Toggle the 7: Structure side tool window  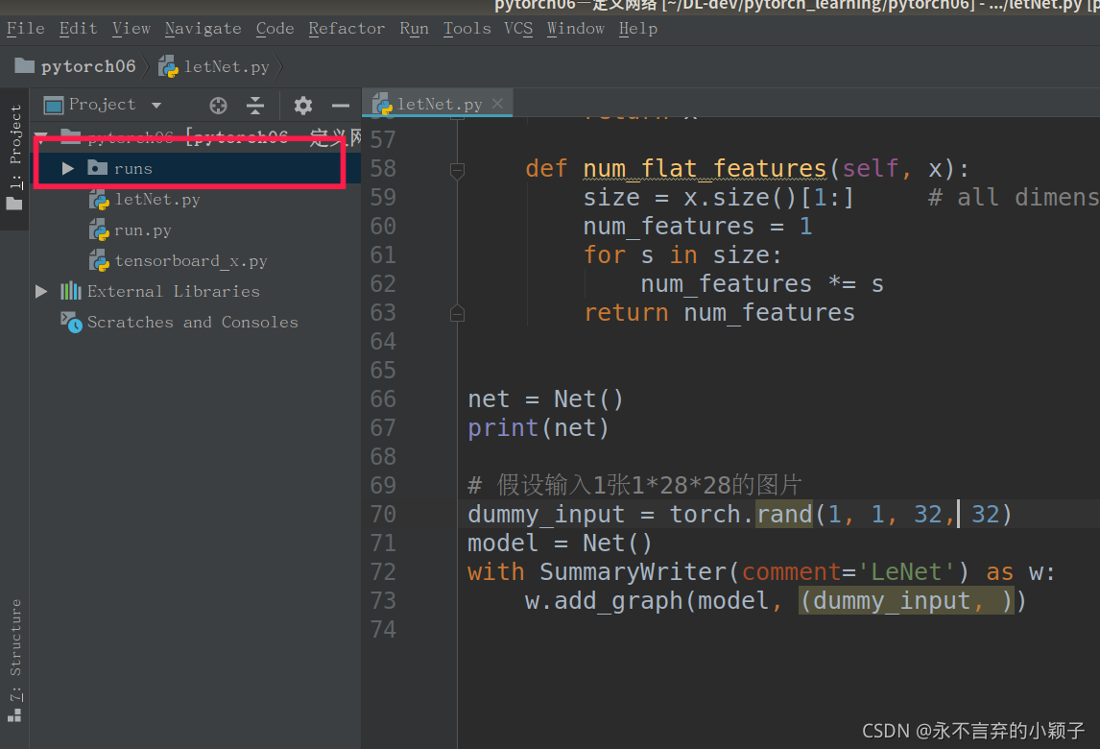[14, 661]
